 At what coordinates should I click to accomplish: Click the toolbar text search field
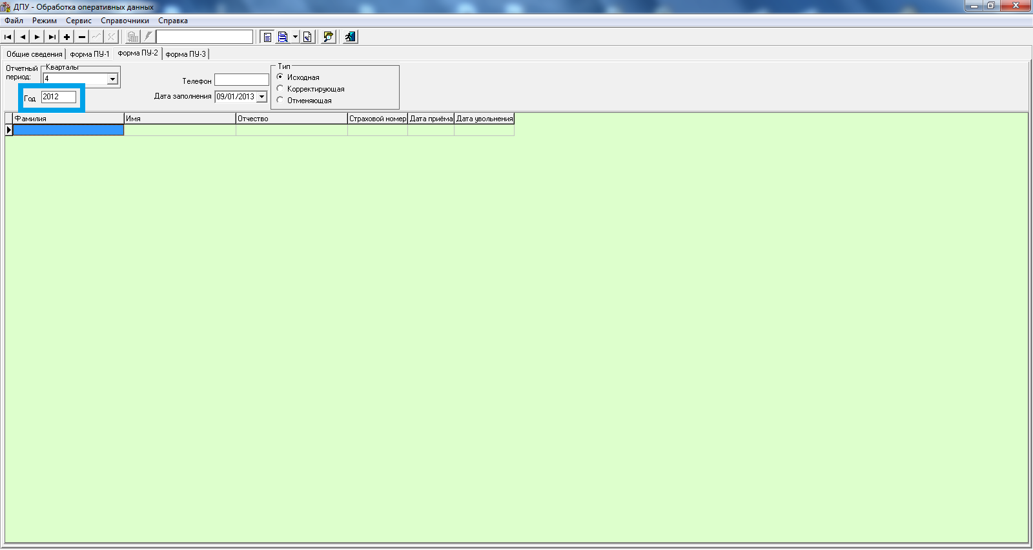[205, 37]
